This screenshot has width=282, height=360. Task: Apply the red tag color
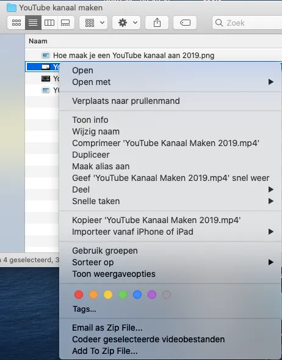79,295
